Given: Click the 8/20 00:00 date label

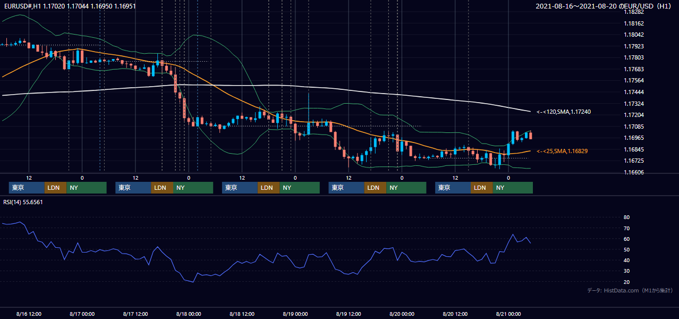Looking at the screenshot, I should pos(402,314).
